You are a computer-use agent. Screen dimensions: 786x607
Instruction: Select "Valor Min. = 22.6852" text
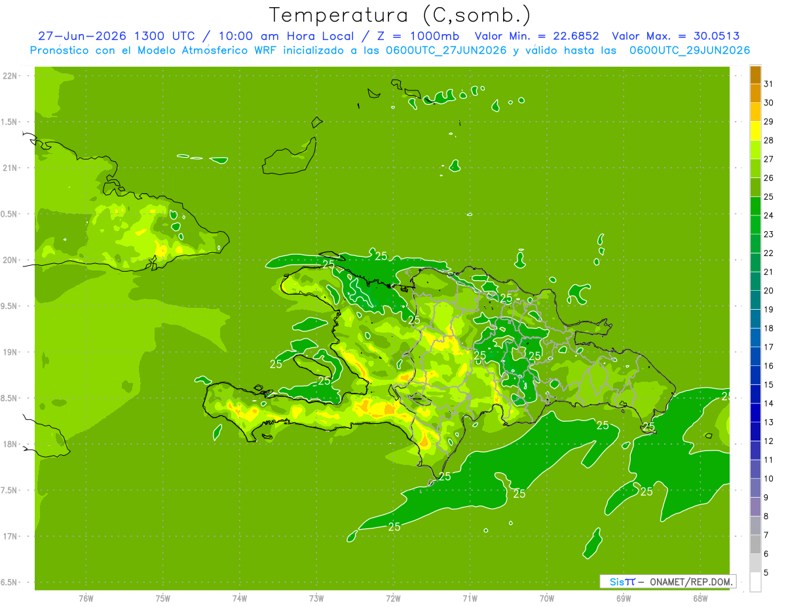[x=536, y=36]
